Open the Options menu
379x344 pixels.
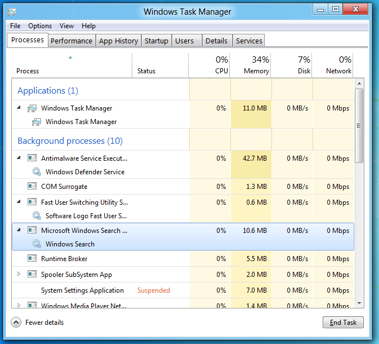pos(40,26)
